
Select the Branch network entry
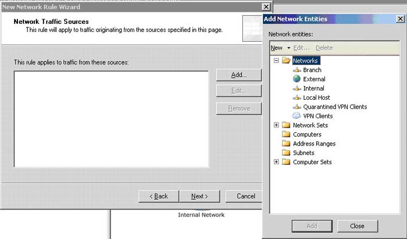[312, 70]
